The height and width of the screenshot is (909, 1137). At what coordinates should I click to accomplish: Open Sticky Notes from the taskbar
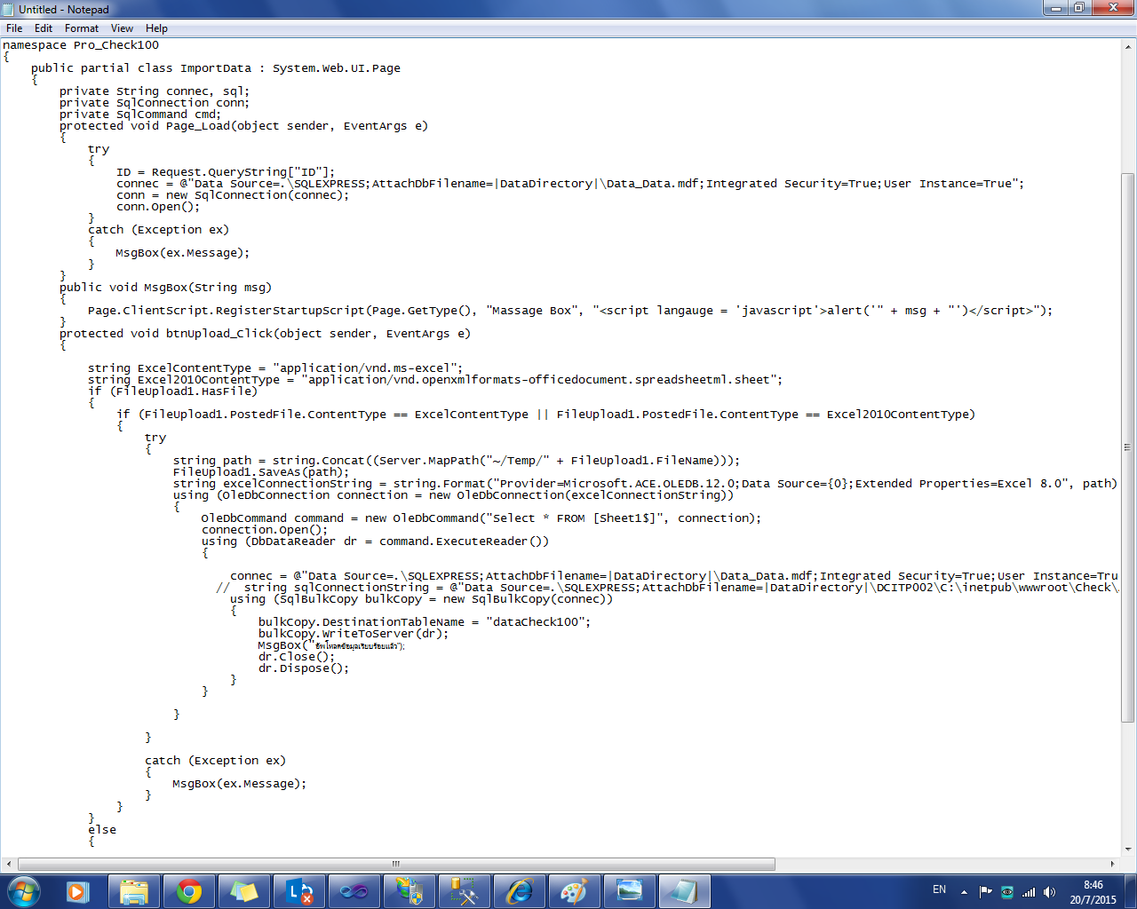244,891
